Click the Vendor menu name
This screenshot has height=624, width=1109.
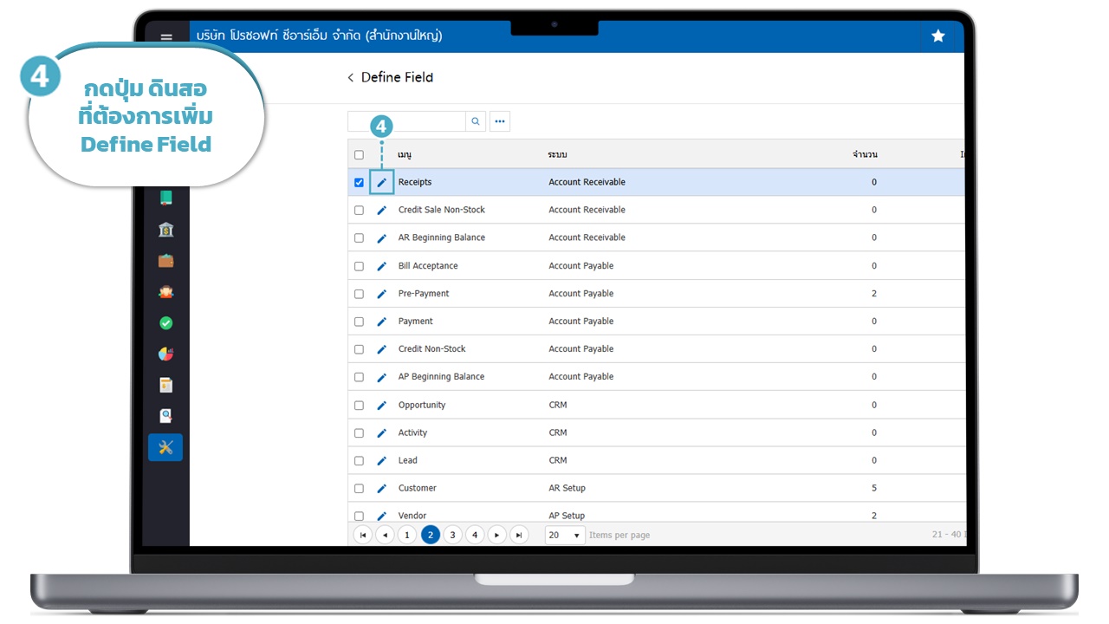[x=412, y=516]
